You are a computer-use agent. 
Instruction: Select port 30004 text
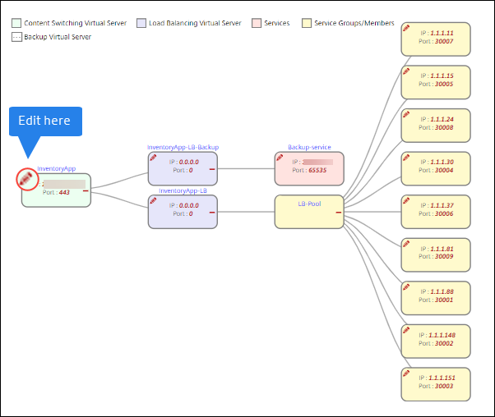pyautogui.click(x=444, y=170)
